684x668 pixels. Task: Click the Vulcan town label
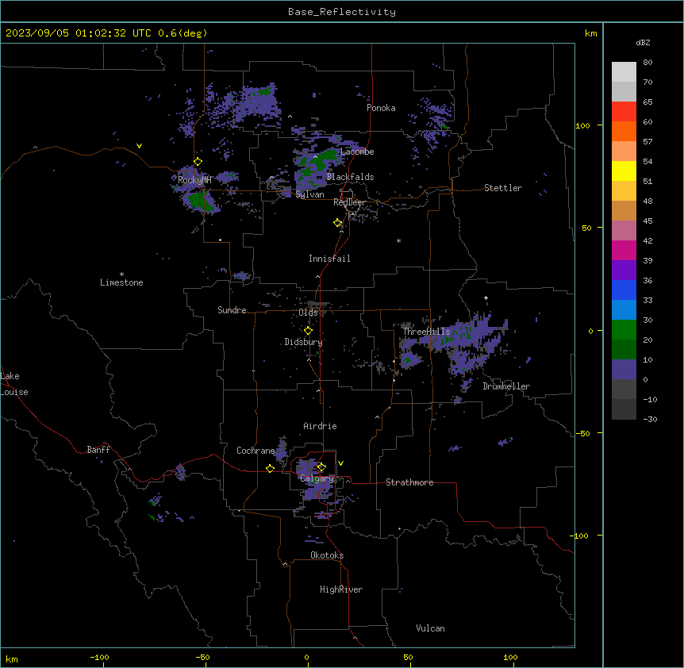430,628
